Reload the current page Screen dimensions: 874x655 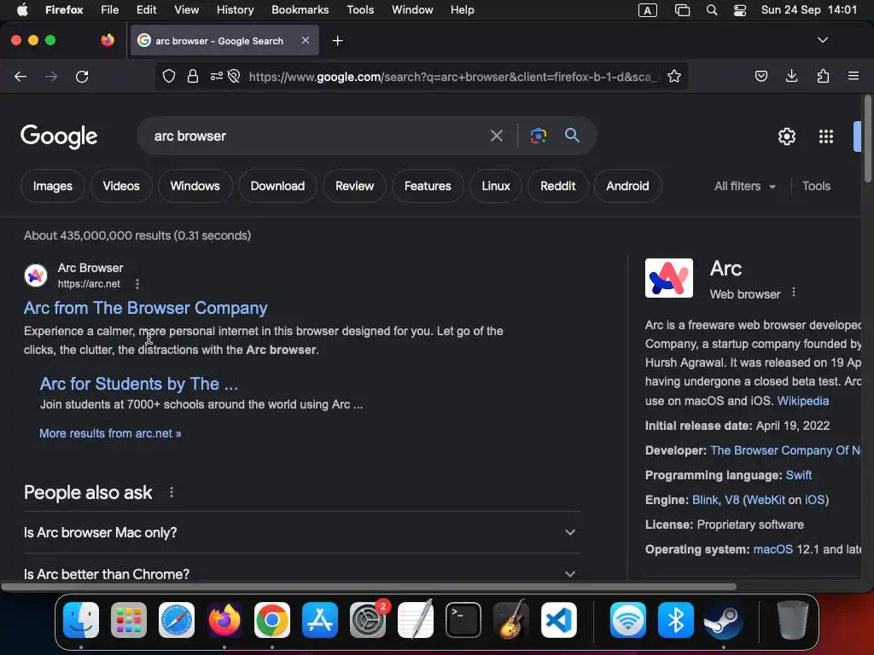pyautogui.click(x=82, y=76)
